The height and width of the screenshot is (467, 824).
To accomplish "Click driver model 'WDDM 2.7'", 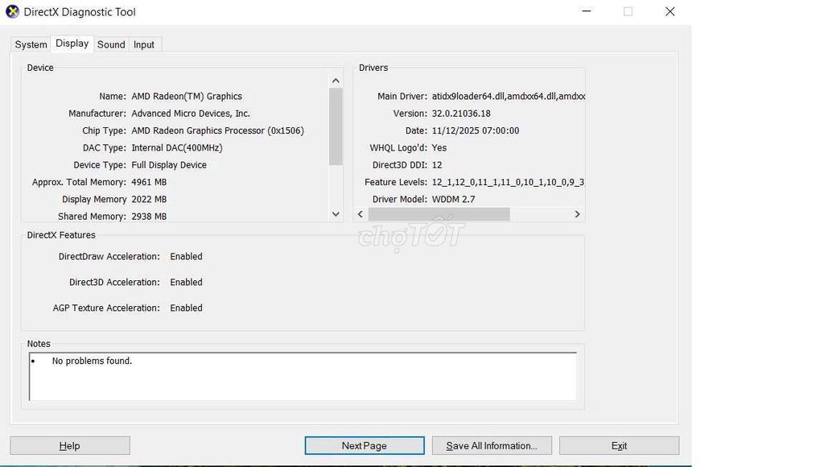I will pos(453,200).
